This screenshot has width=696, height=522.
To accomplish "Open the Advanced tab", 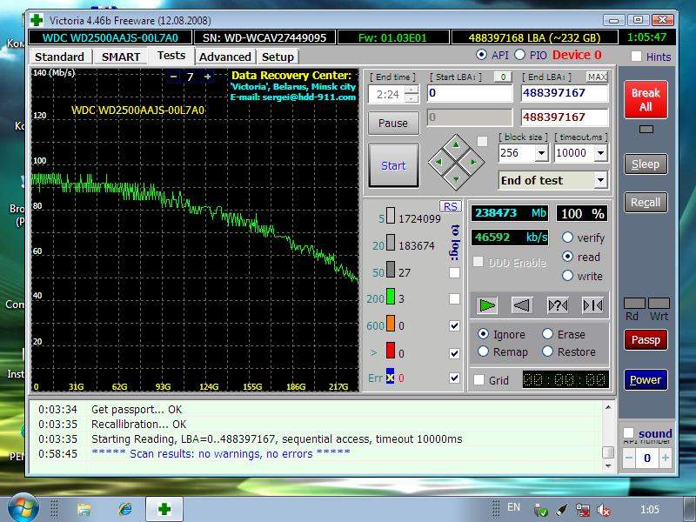I will point(224,57).
